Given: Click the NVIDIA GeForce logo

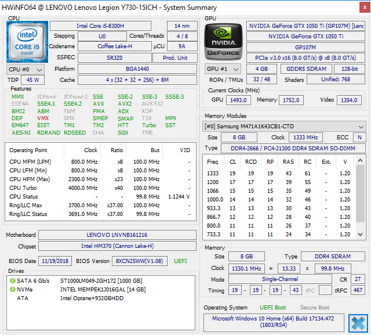Looking at the screenshot, I should (223, 42).
